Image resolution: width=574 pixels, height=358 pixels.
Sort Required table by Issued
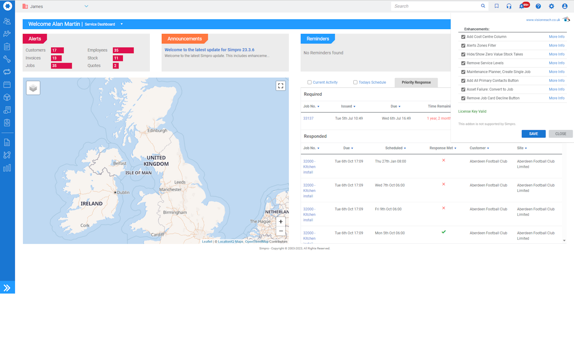(348, 107)
